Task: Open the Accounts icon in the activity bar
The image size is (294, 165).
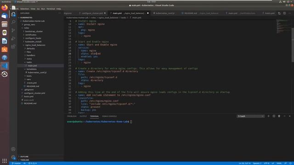Action: [13, 149]
